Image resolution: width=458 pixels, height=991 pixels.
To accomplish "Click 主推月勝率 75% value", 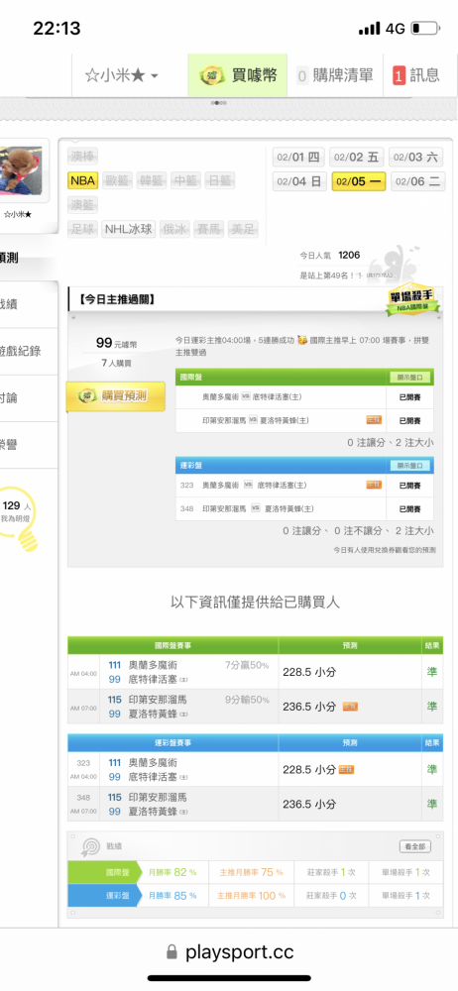I will click(251, 872).
